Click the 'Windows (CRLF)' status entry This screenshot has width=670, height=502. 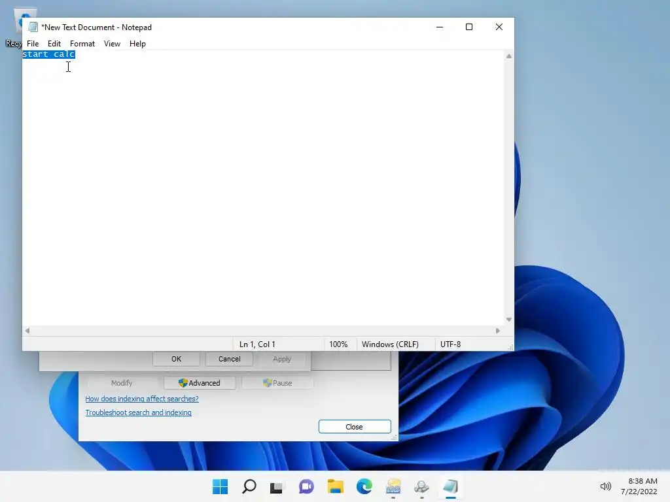pyautogui.click(x=390, y=344)
